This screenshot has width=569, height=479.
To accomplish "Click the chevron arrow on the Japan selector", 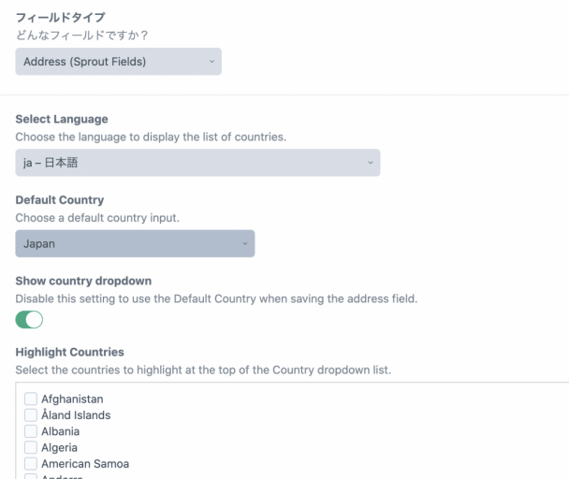I will pyautogui.click(x=245, y=243).
